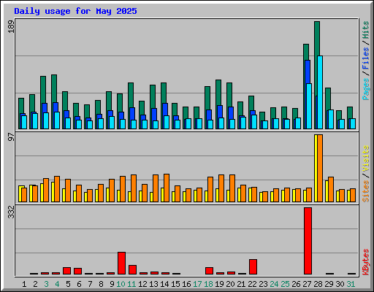
Task: Click day 11 on the x-axis
Action: click(131, 284)
